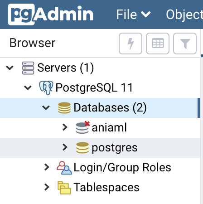
Task: Expand the Tablespaces node
Action: [47, 187]
